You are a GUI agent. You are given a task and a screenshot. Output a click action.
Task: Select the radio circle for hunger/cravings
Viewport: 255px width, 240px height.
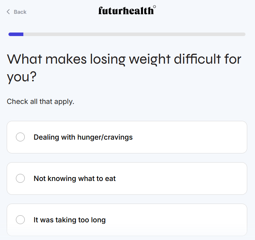pos(21,137)
